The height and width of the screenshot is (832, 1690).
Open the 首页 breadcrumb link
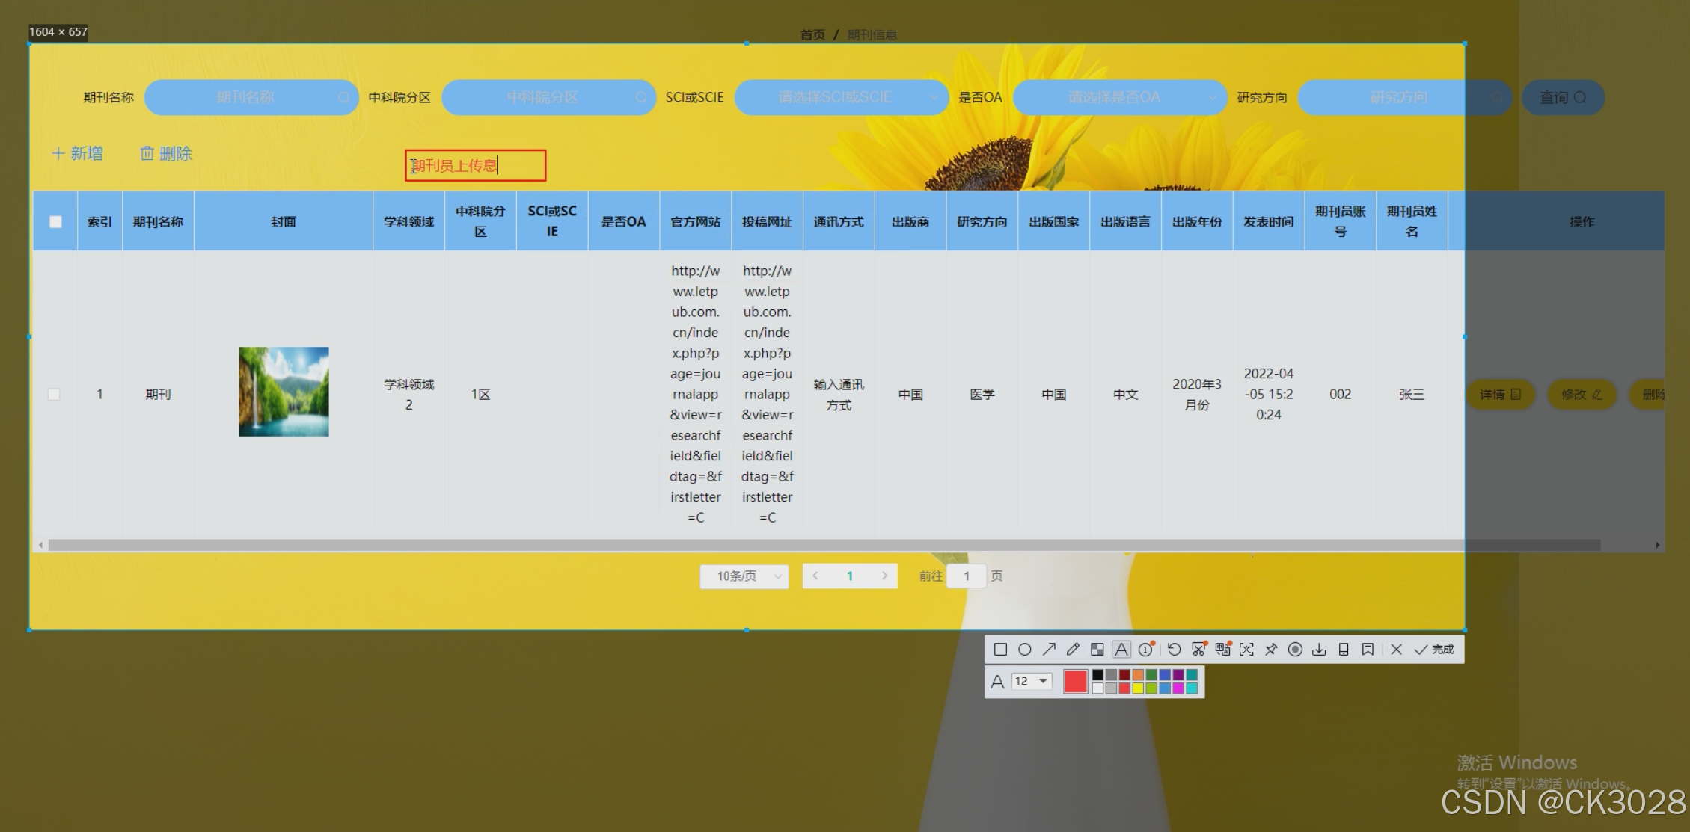point(812,35)
